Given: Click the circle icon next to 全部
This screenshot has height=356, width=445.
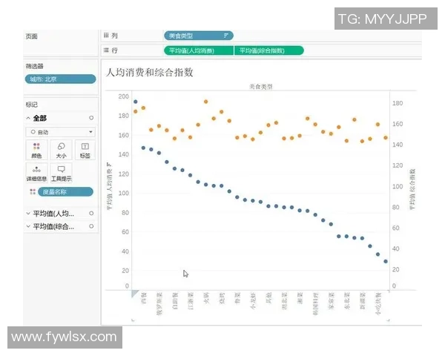Looking at the screenshot, I should (91, 118).
